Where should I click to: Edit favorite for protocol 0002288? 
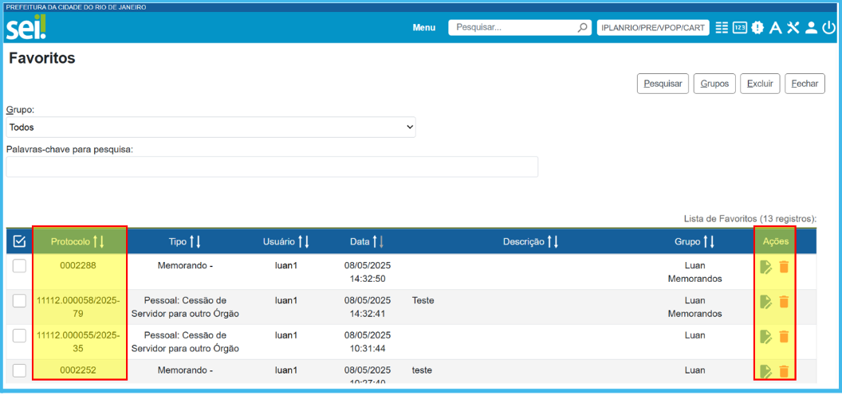pyautogui.click(x=766, y=267)
